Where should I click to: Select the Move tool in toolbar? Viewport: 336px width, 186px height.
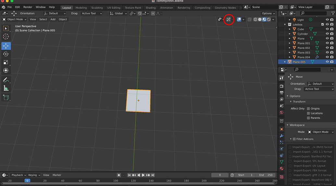coord(6,46)
